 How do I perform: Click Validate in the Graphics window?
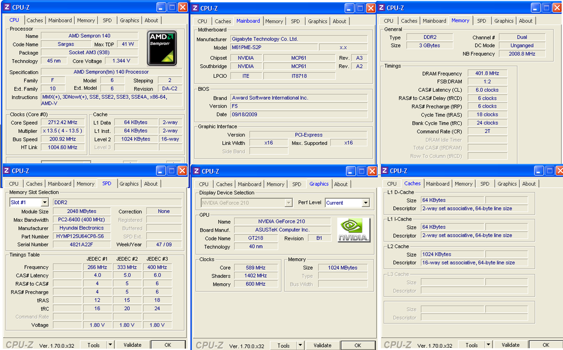tap(322, 346)
